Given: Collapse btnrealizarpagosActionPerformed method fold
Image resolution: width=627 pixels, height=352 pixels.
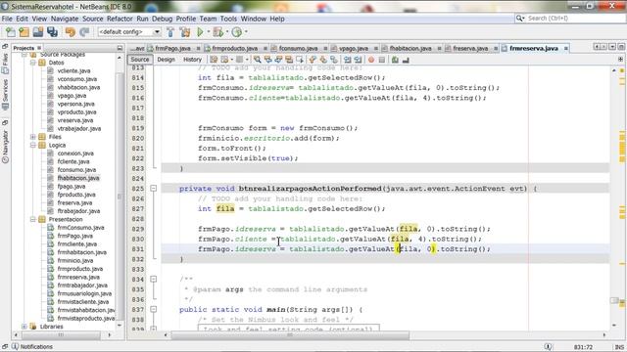Looking at the screenshot, I should click(153, 189).
